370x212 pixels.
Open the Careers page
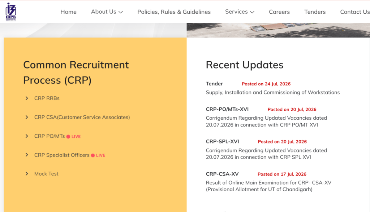point(279,12)
